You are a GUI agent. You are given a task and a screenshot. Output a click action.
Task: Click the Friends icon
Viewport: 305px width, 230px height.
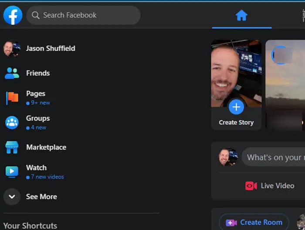12,73
